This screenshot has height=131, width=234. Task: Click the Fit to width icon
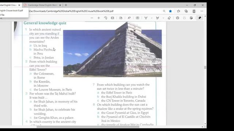[x=112, y=18]
